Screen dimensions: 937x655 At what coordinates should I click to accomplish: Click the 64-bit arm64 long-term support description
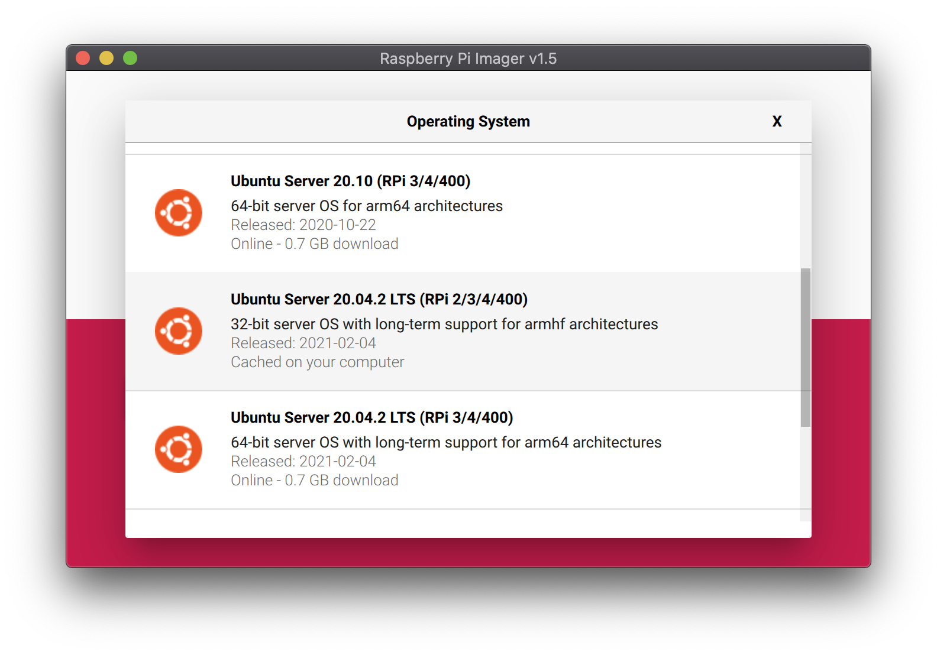click(445, 442)
